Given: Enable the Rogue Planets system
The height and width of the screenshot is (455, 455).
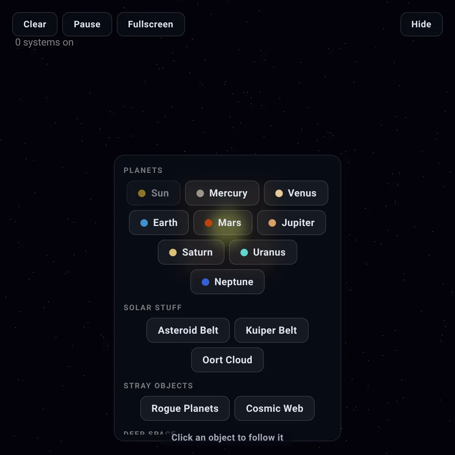Looking at the screenshot, I should [x=185, y=408].
